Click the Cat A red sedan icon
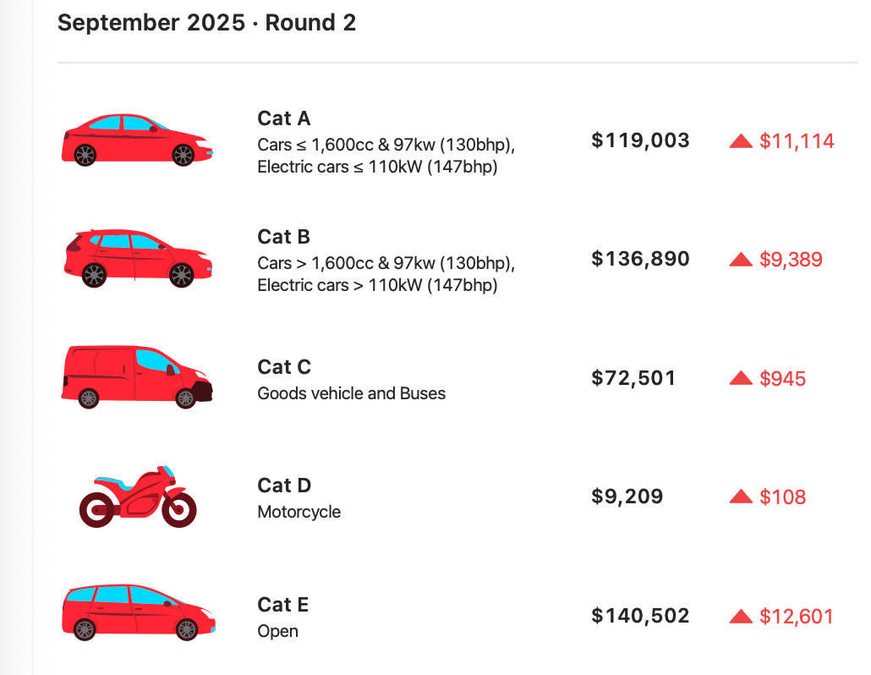 (x=137, y=140)
